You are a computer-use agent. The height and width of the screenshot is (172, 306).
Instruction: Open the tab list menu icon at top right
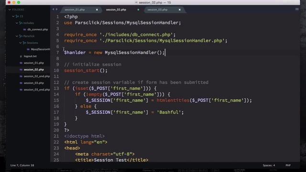click(x=297, y=9)
